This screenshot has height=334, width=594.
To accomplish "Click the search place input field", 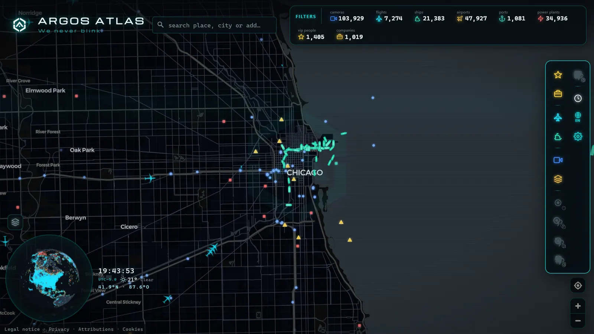I will 214,25.
